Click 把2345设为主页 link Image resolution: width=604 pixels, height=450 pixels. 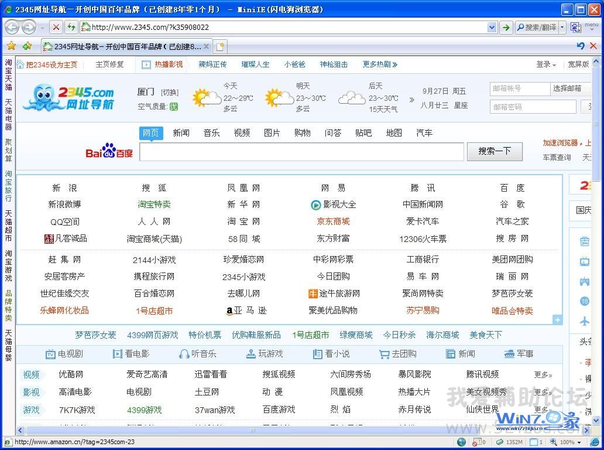pyautogui.click(x=52, y=65)
